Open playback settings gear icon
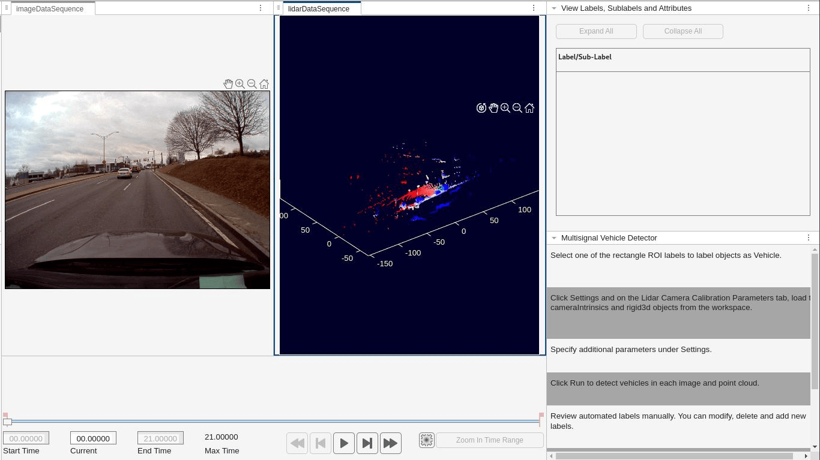The image size is (820, 460). click(x=426, y=440)
